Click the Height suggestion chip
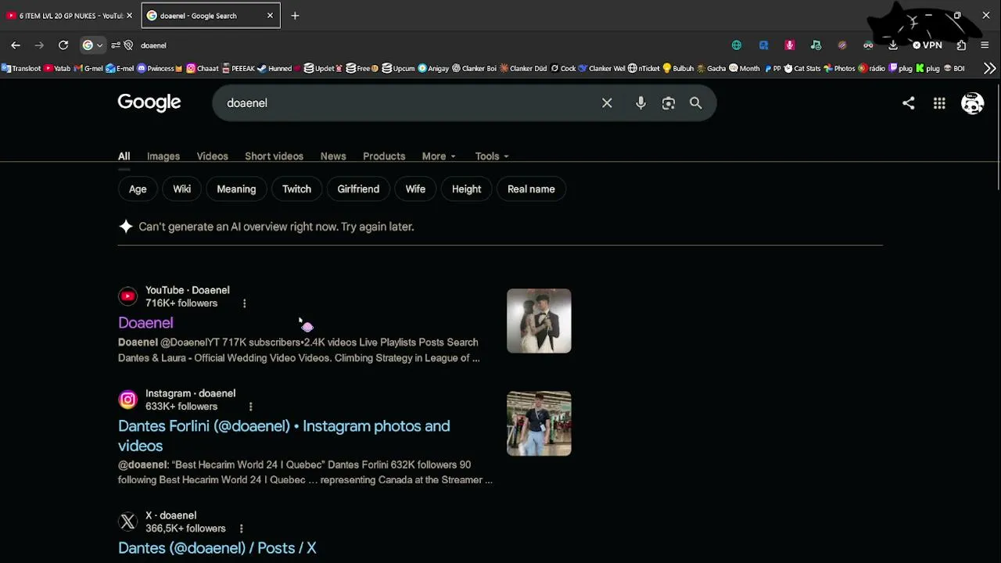 click(466, 189)
